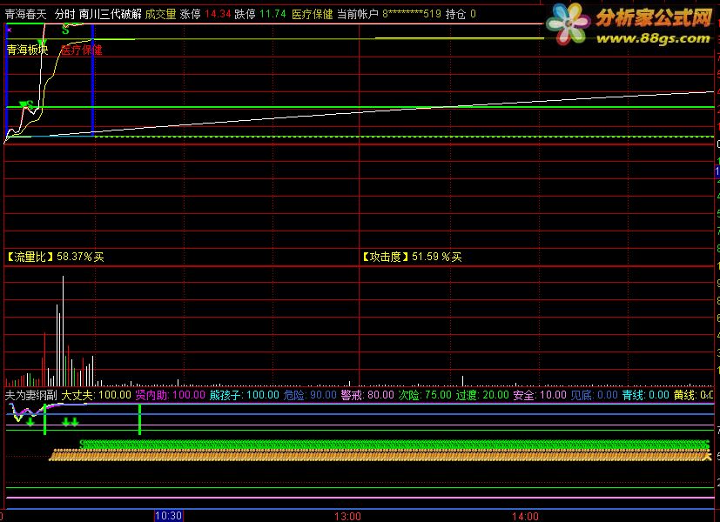Click the 当前帐户 label
This screenshot has width=720, height=522.
(x=358, y=14)
